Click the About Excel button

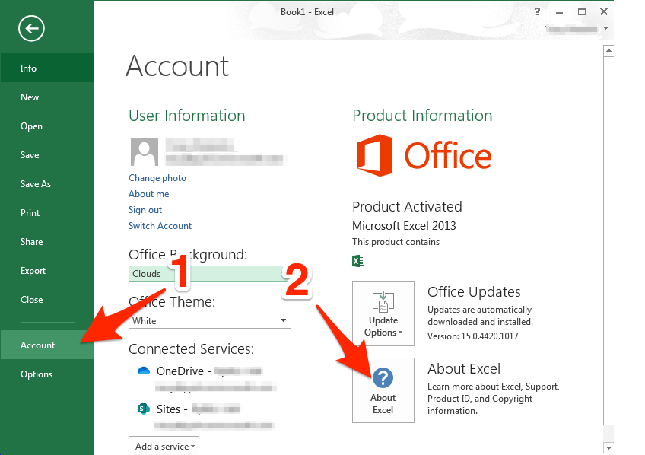383,390
